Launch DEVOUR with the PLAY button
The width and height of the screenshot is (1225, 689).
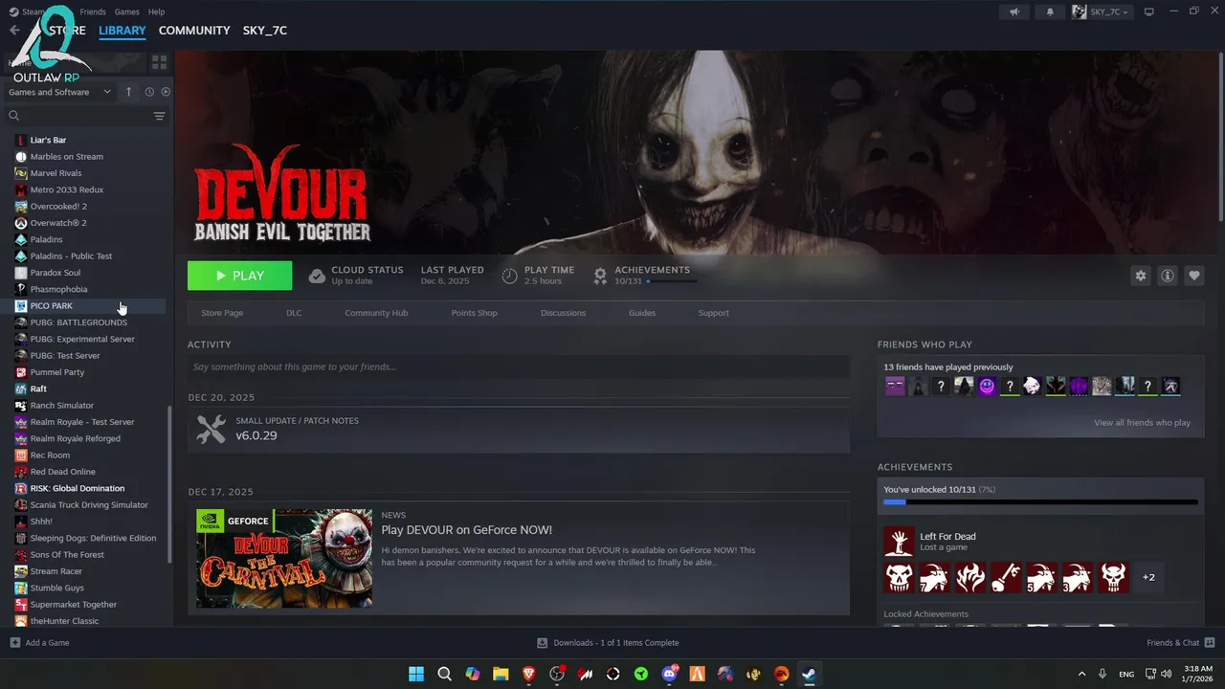[239, 276]
